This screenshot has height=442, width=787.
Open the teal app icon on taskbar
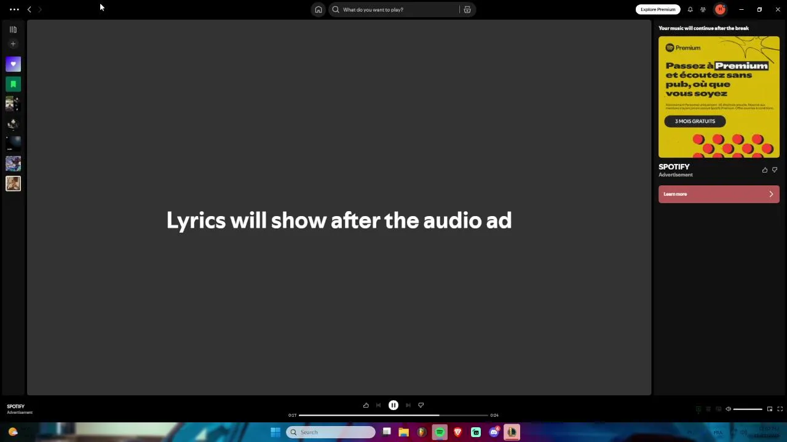(476, 432)
